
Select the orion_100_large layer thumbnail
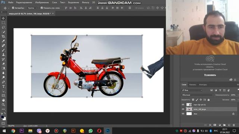(x=189, y=109)
